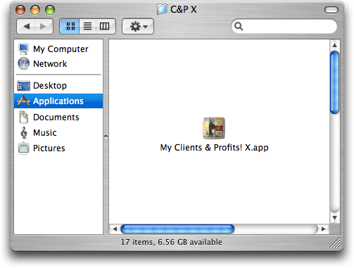Go back with the left arrow button

(x=26, y=26)
